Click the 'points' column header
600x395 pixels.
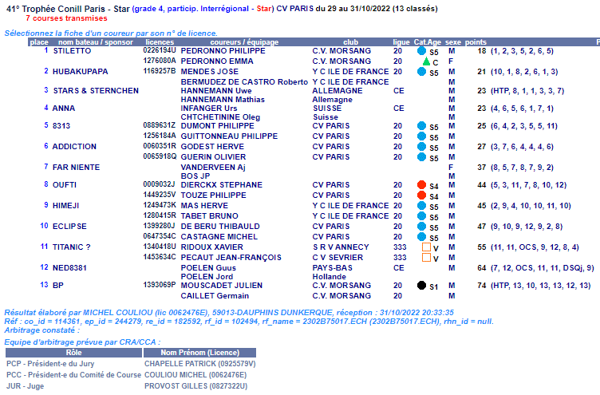click(x=476, y=41)
